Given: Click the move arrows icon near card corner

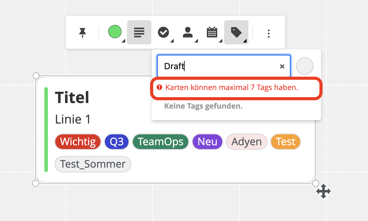Looking at the screenshot, I should 323,191.
